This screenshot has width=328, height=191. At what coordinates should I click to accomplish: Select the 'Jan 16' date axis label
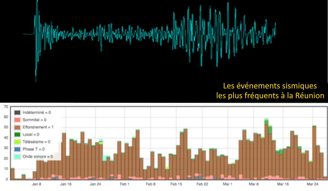66,184
